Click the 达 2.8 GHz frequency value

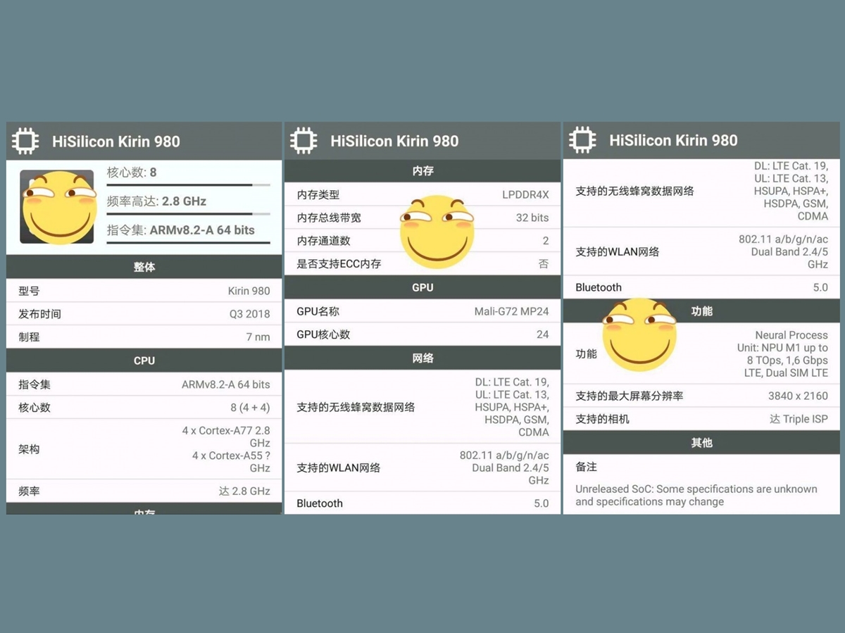pyautogui.click(x=244, y=491)
